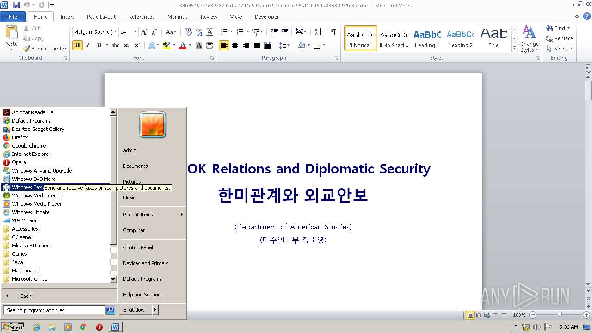This screenshot has height=333, width=592.
Task: Click the Change Styles icon
Action: click(529, 32)
